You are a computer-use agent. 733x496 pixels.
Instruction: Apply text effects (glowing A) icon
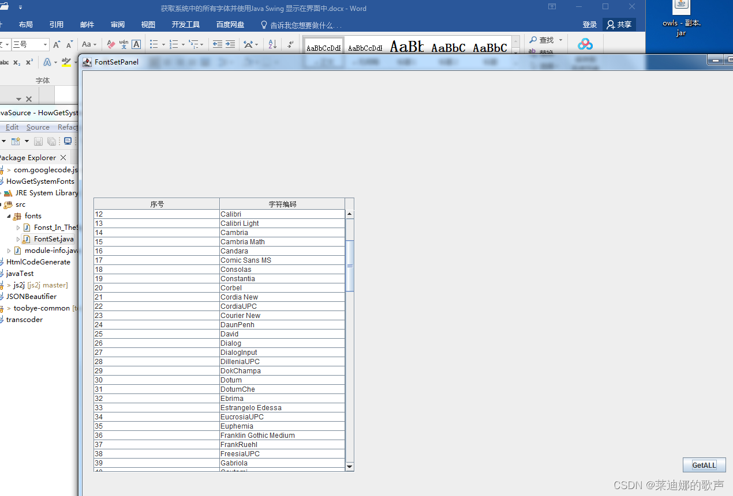(47, 62)
